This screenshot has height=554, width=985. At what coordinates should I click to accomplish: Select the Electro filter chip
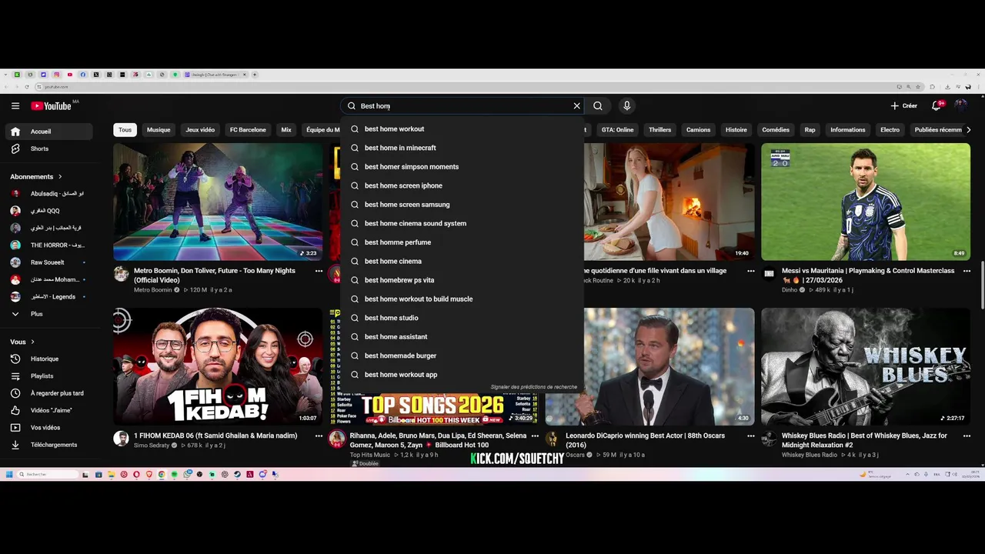[x=890, y=130]
